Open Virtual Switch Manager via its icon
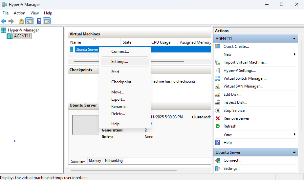The height and width of the screenshot is (180, 304). tap(218, 78)
